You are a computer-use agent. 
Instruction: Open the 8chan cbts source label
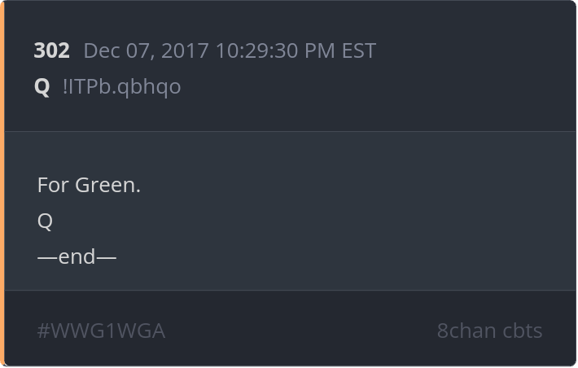coord(489,331)
